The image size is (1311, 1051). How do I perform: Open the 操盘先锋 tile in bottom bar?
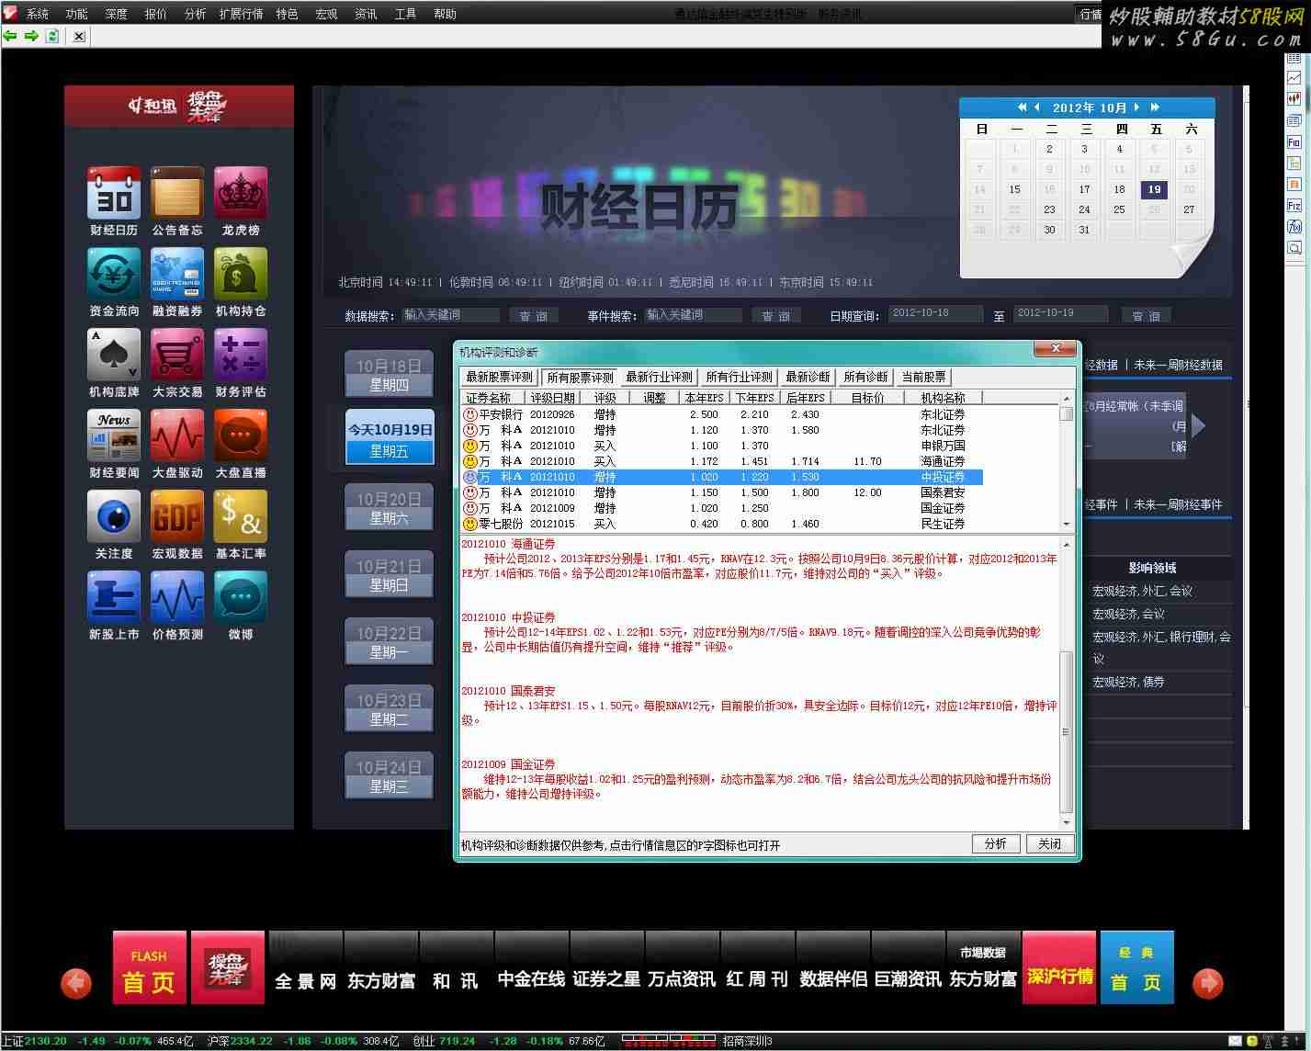tap(227, 967)
